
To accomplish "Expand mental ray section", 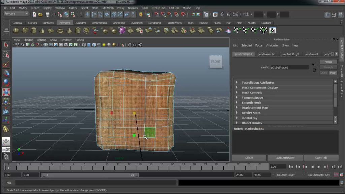I will [x=237, y=118].
